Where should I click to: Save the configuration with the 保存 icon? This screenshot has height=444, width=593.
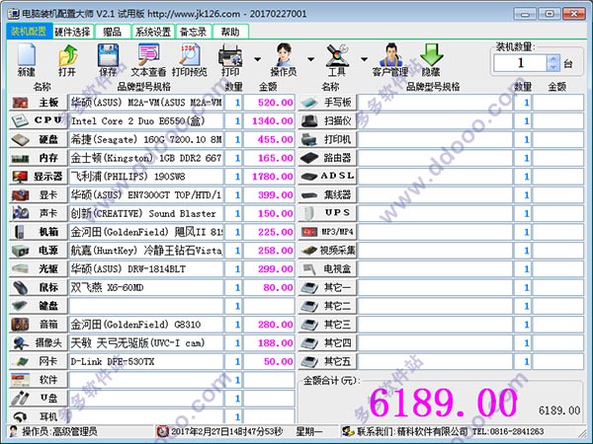[x=108, y=59]
